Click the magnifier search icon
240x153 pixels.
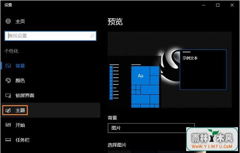click(x=92, y=36)
